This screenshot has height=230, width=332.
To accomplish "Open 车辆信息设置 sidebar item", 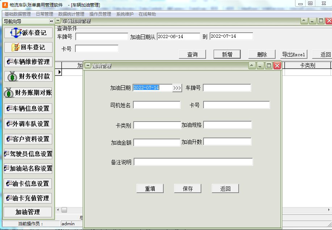I will (28, 108).
